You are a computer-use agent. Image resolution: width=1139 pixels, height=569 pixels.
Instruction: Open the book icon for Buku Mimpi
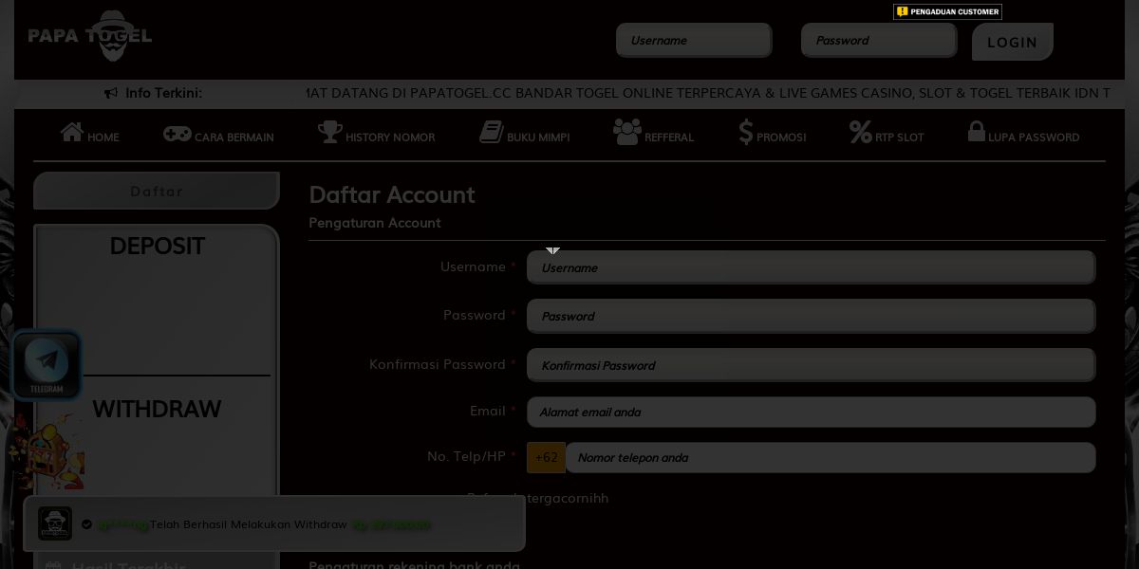click(x=492, y=132)
